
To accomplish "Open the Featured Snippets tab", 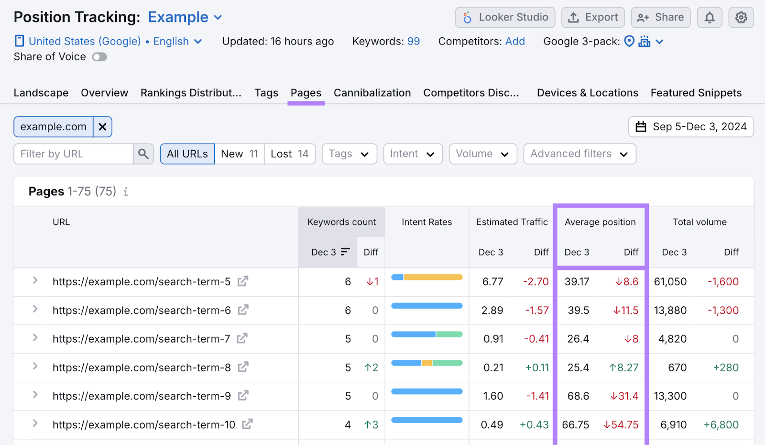I will click(x=696, y=93).
